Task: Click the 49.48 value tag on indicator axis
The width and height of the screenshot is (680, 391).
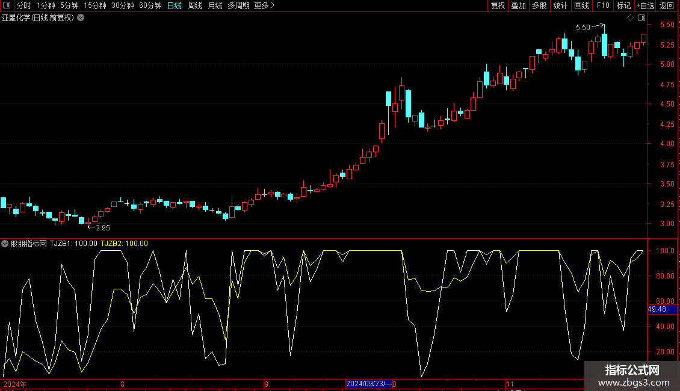Action: [x=662, y=309]
